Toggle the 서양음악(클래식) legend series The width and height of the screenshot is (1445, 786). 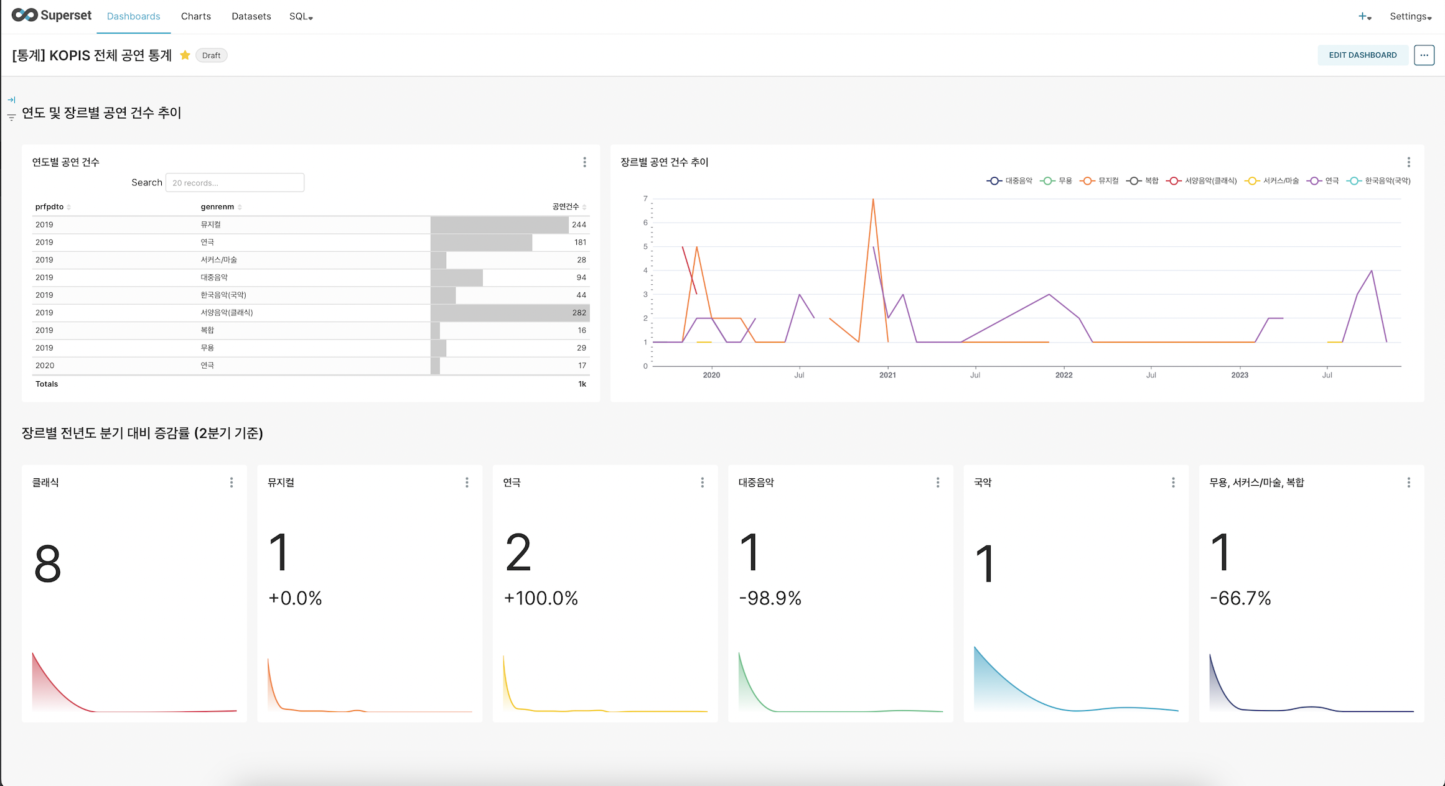point(1202,181)
